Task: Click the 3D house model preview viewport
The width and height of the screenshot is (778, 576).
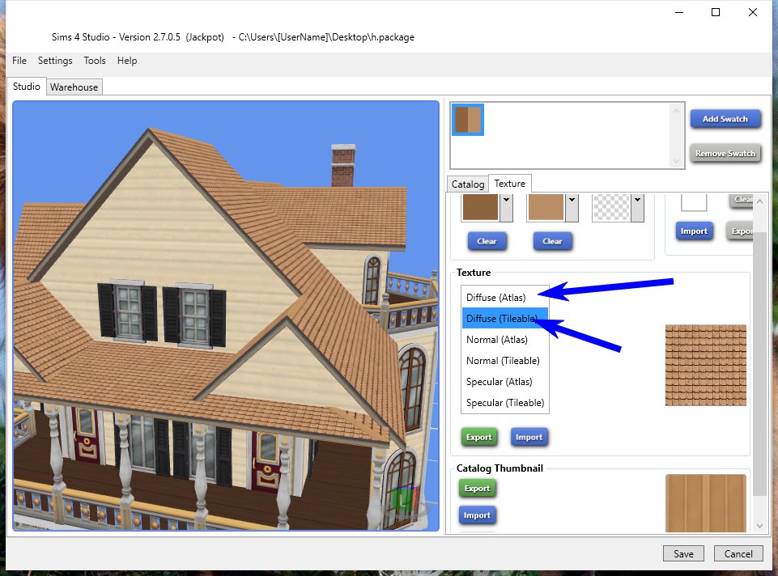Action: pyautogui.click(x=226, y=316)
